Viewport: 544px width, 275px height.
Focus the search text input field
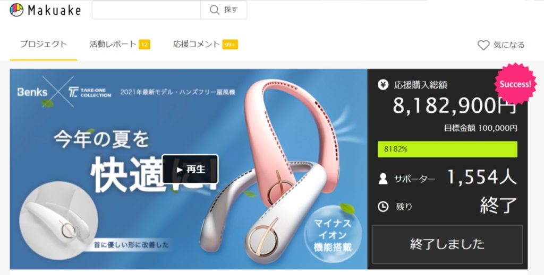pyautogui.click(x=146, y=10)
